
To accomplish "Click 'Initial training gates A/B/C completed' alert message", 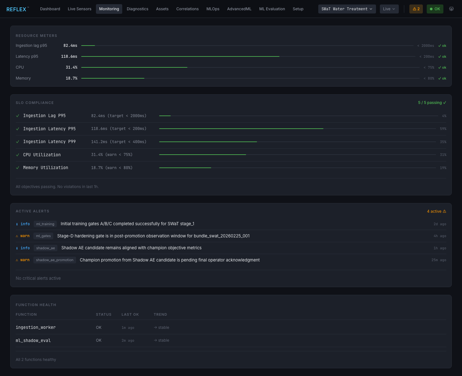I will click(127, 224).
